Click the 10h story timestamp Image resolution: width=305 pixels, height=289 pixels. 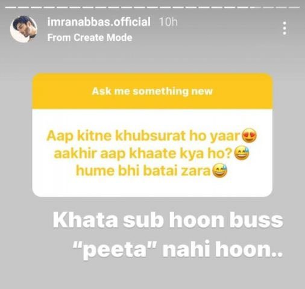click(168, 22)
